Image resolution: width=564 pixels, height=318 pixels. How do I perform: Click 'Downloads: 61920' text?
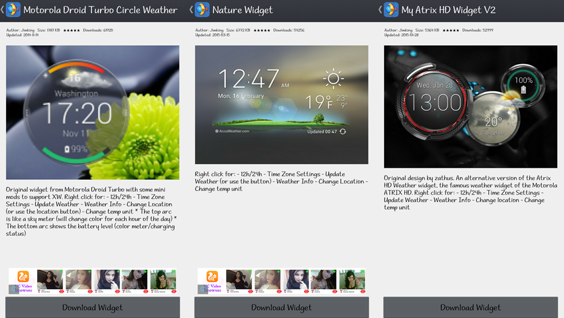tap(98, 30)
